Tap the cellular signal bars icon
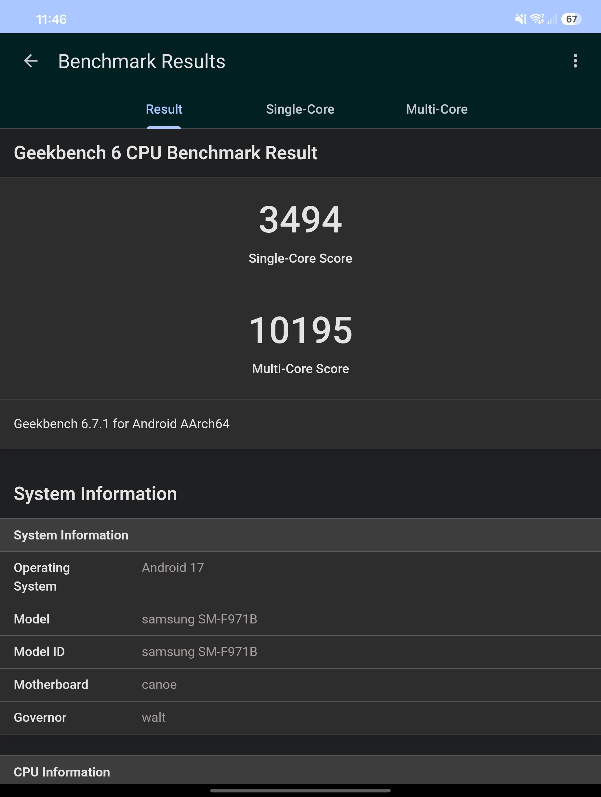Image resolution: width=601 pixels, height=797 pixels. [x=552, y=19]
